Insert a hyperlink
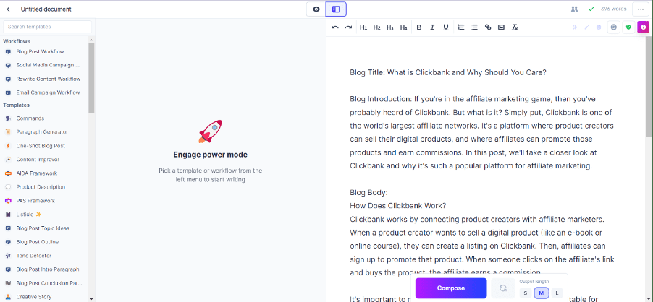 pos(488,27)
